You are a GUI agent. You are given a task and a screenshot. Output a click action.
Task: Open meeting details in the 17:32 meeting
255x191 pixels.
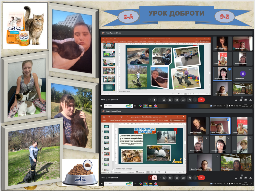point(236,178)
